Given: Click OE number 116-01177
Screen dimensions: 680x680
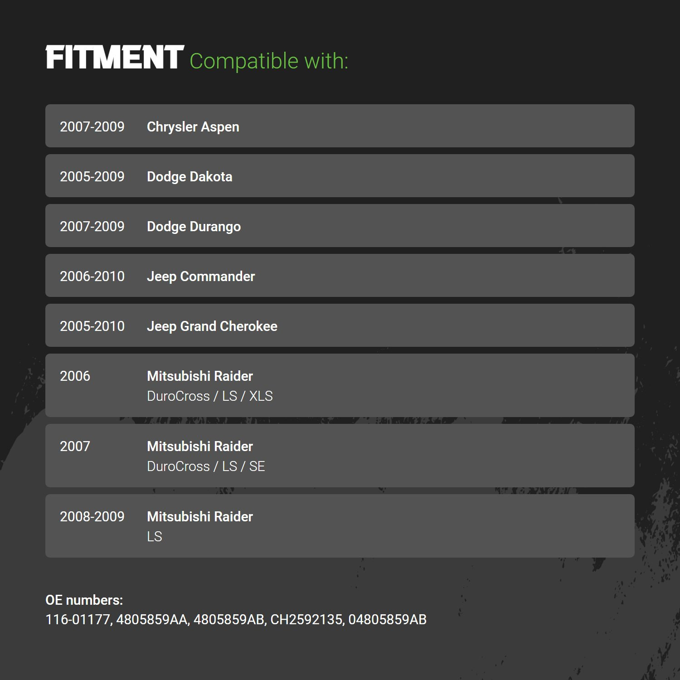Looking at the screenshot, I should [x=79, y=620].
